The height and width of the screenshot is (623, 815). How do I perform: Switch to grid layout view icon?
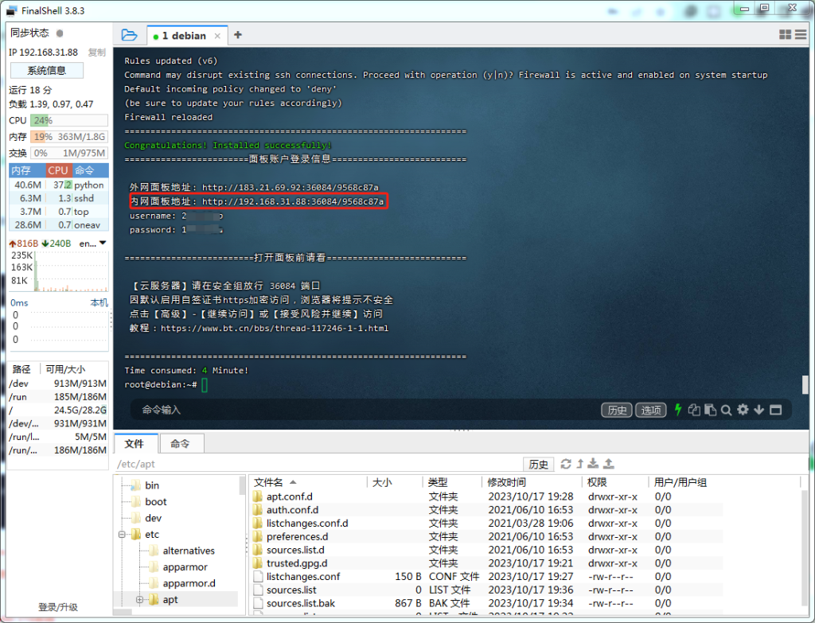tap(786, 35)
